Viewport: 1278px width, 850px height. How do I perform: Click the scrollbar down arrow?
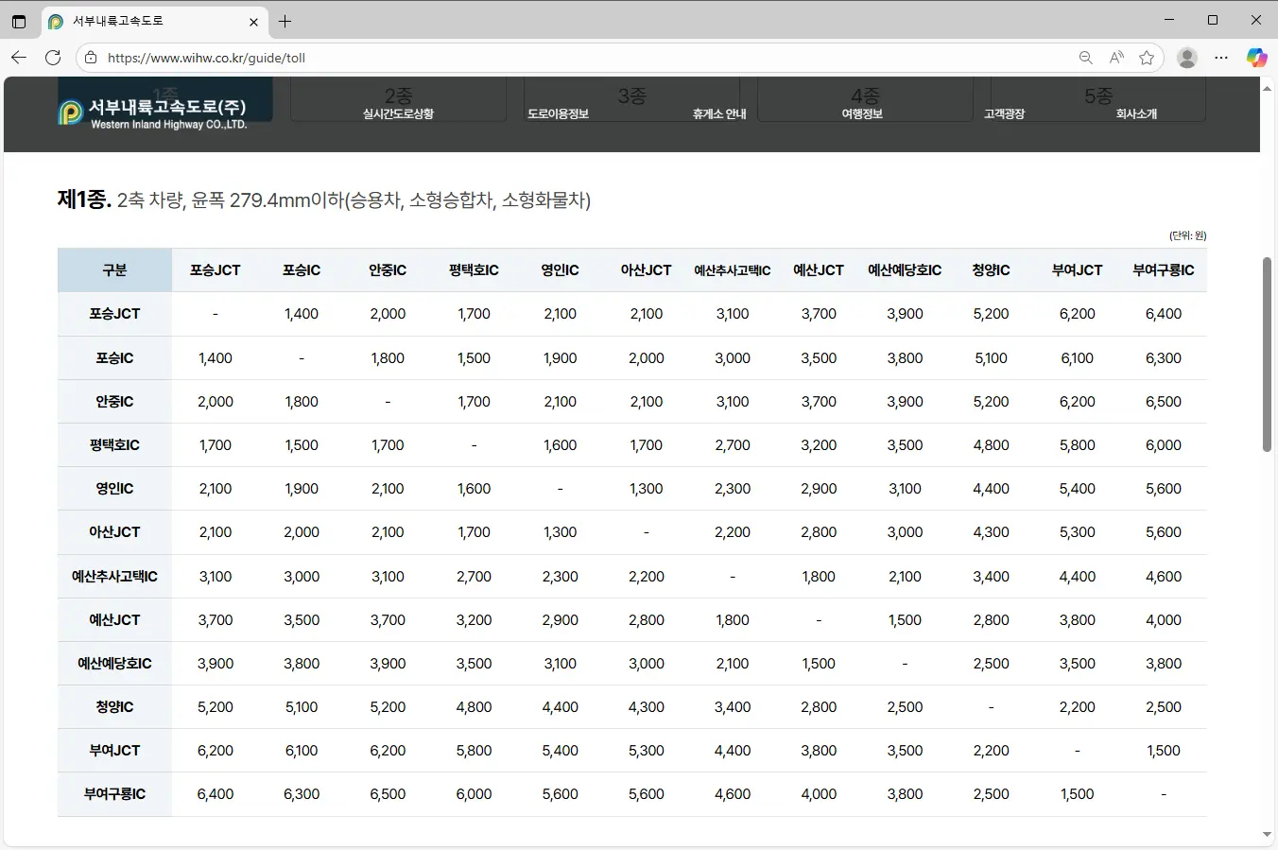[1267, 835]
